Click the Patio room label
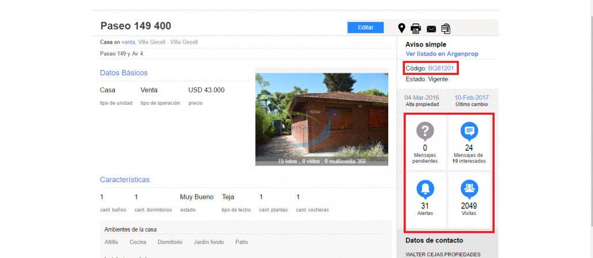This screenshot has width=593, height=258. coord(242,242)
